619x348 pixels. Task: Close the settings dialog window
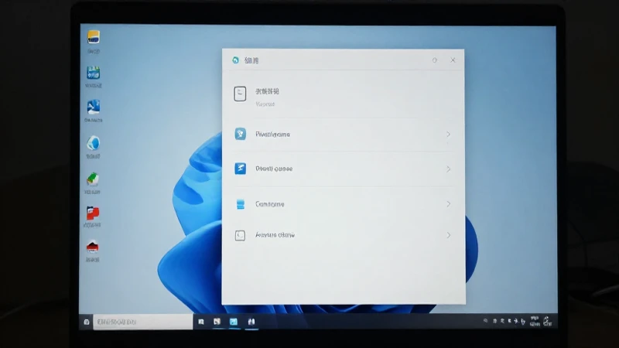tap(453, 60)
